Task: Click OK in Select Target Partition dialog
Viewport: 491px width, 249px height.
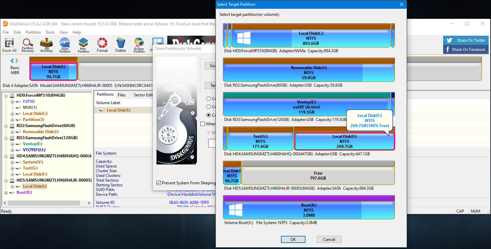Action: 293,239
